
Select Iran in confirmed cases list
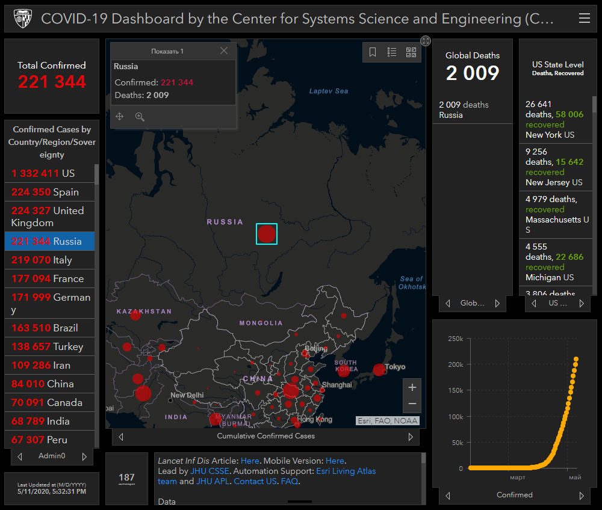[49, 366]
